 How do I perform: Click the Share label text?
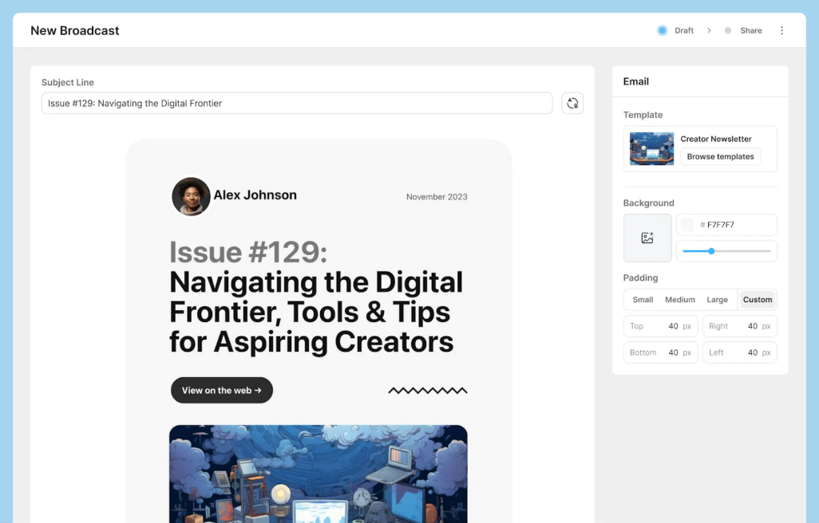coord(750,30)
